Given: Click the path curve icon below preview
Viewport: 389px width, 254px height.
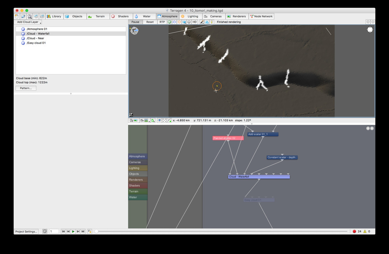Looking at the screenshot, I should click(170, 120).
